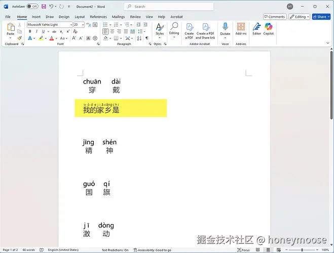Click the vertical scrollbar thumb
Image resolution: width=334 pixels, height=253 pixels.
point(331,85)
